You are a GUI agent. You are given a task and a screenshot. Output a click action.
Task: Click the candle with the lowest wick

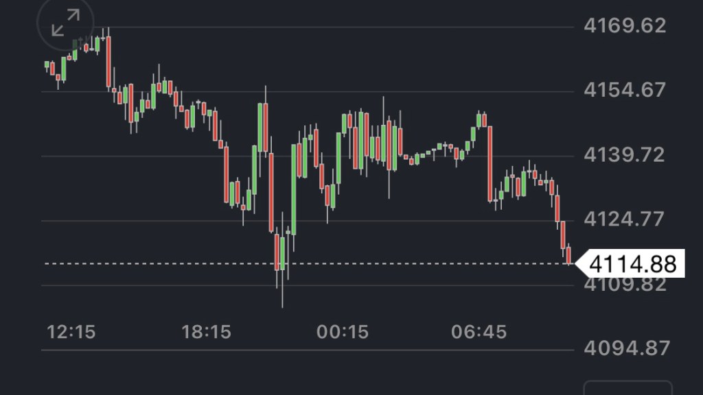pos(282,254)
